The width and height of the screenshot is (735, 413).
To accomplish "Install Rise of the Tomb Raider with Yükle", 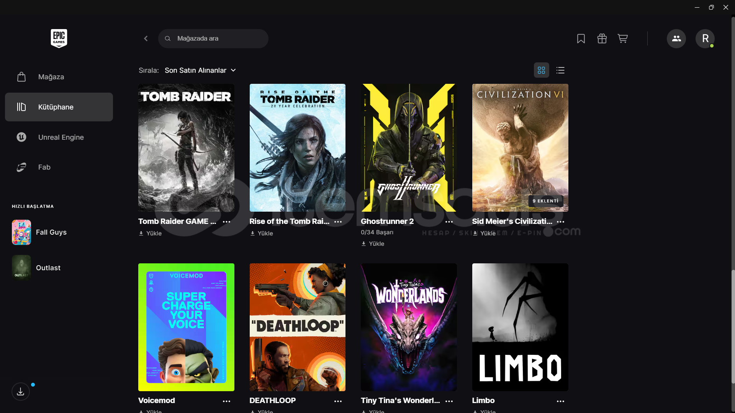I will [262, 233].
